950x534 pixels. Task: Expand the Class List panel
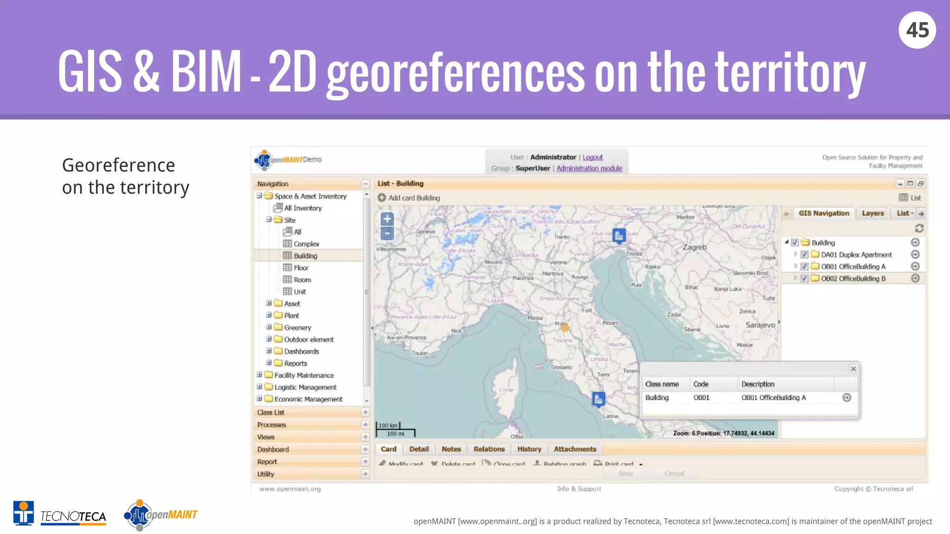pyautogui.click(x=365, y=412)
